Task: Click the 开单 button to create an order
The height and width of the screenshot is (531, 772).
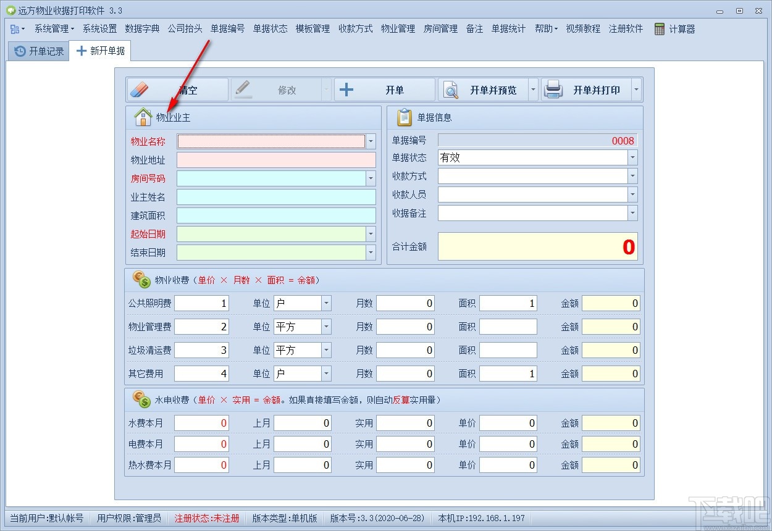Action: (x=384, y=89)
